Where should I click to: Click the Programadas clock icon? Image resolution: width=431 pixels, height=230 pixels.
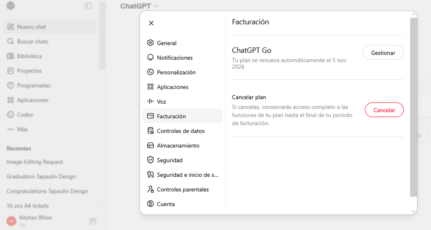pyautogui.click(x=11, y=85)
